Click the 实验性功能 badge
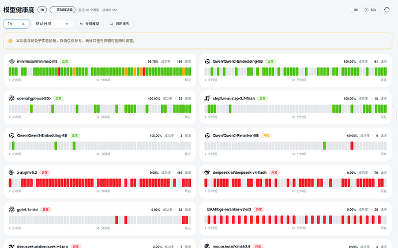The height and width of the screenshot is (248, 398). pos(62,10)
